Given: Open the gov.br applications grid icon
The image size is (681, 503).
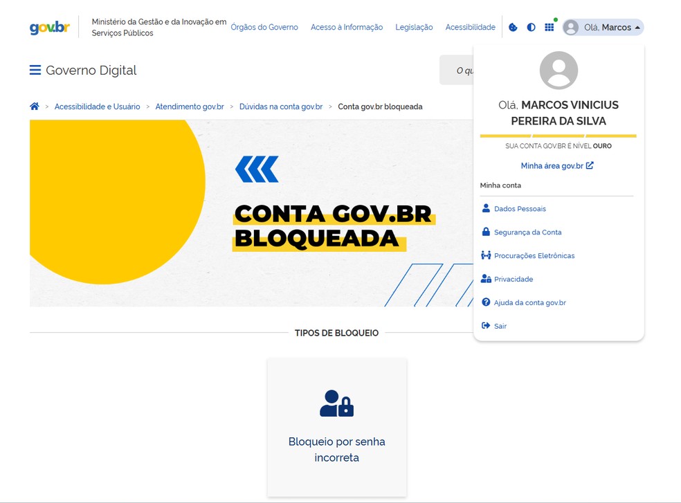Looking at the screenshot, I should (550, 27).
